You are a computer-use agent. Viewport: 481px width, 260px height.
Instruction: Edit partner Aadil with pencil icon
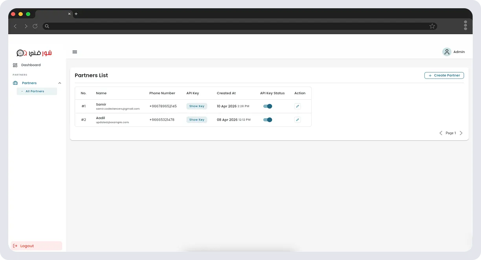297,120
